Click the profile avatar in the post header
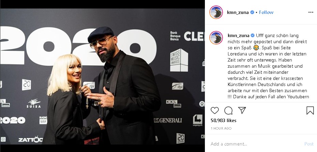The image size is (317, 152). tap(216, 12)
